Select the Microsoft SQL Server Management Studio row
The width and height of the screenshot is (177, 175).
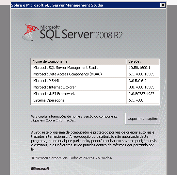(x=95, y=68)
